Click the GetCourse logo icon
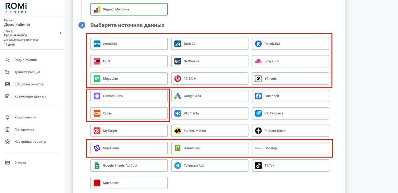Image resolution: width=398 pixels, height=193 pixels. (178, 61)
